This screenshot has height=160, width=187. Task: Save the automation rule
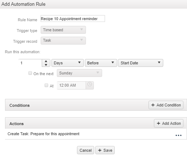(105, 150)
